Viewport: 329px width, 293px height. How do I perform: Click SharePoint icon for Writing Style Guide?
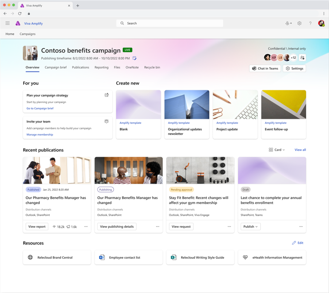174,257
